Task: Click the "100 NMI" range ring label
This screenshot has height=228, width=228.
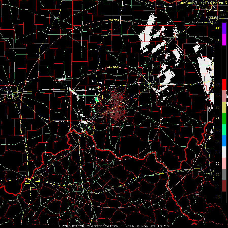Action: pyautogui.click(x=114, y=20)
